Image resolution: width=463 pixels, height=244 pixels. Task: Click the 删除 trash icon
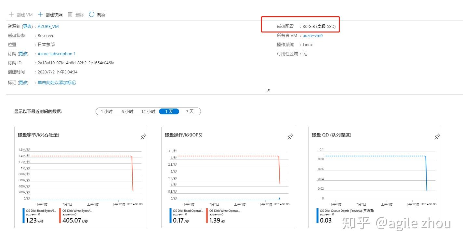[70, 14]
